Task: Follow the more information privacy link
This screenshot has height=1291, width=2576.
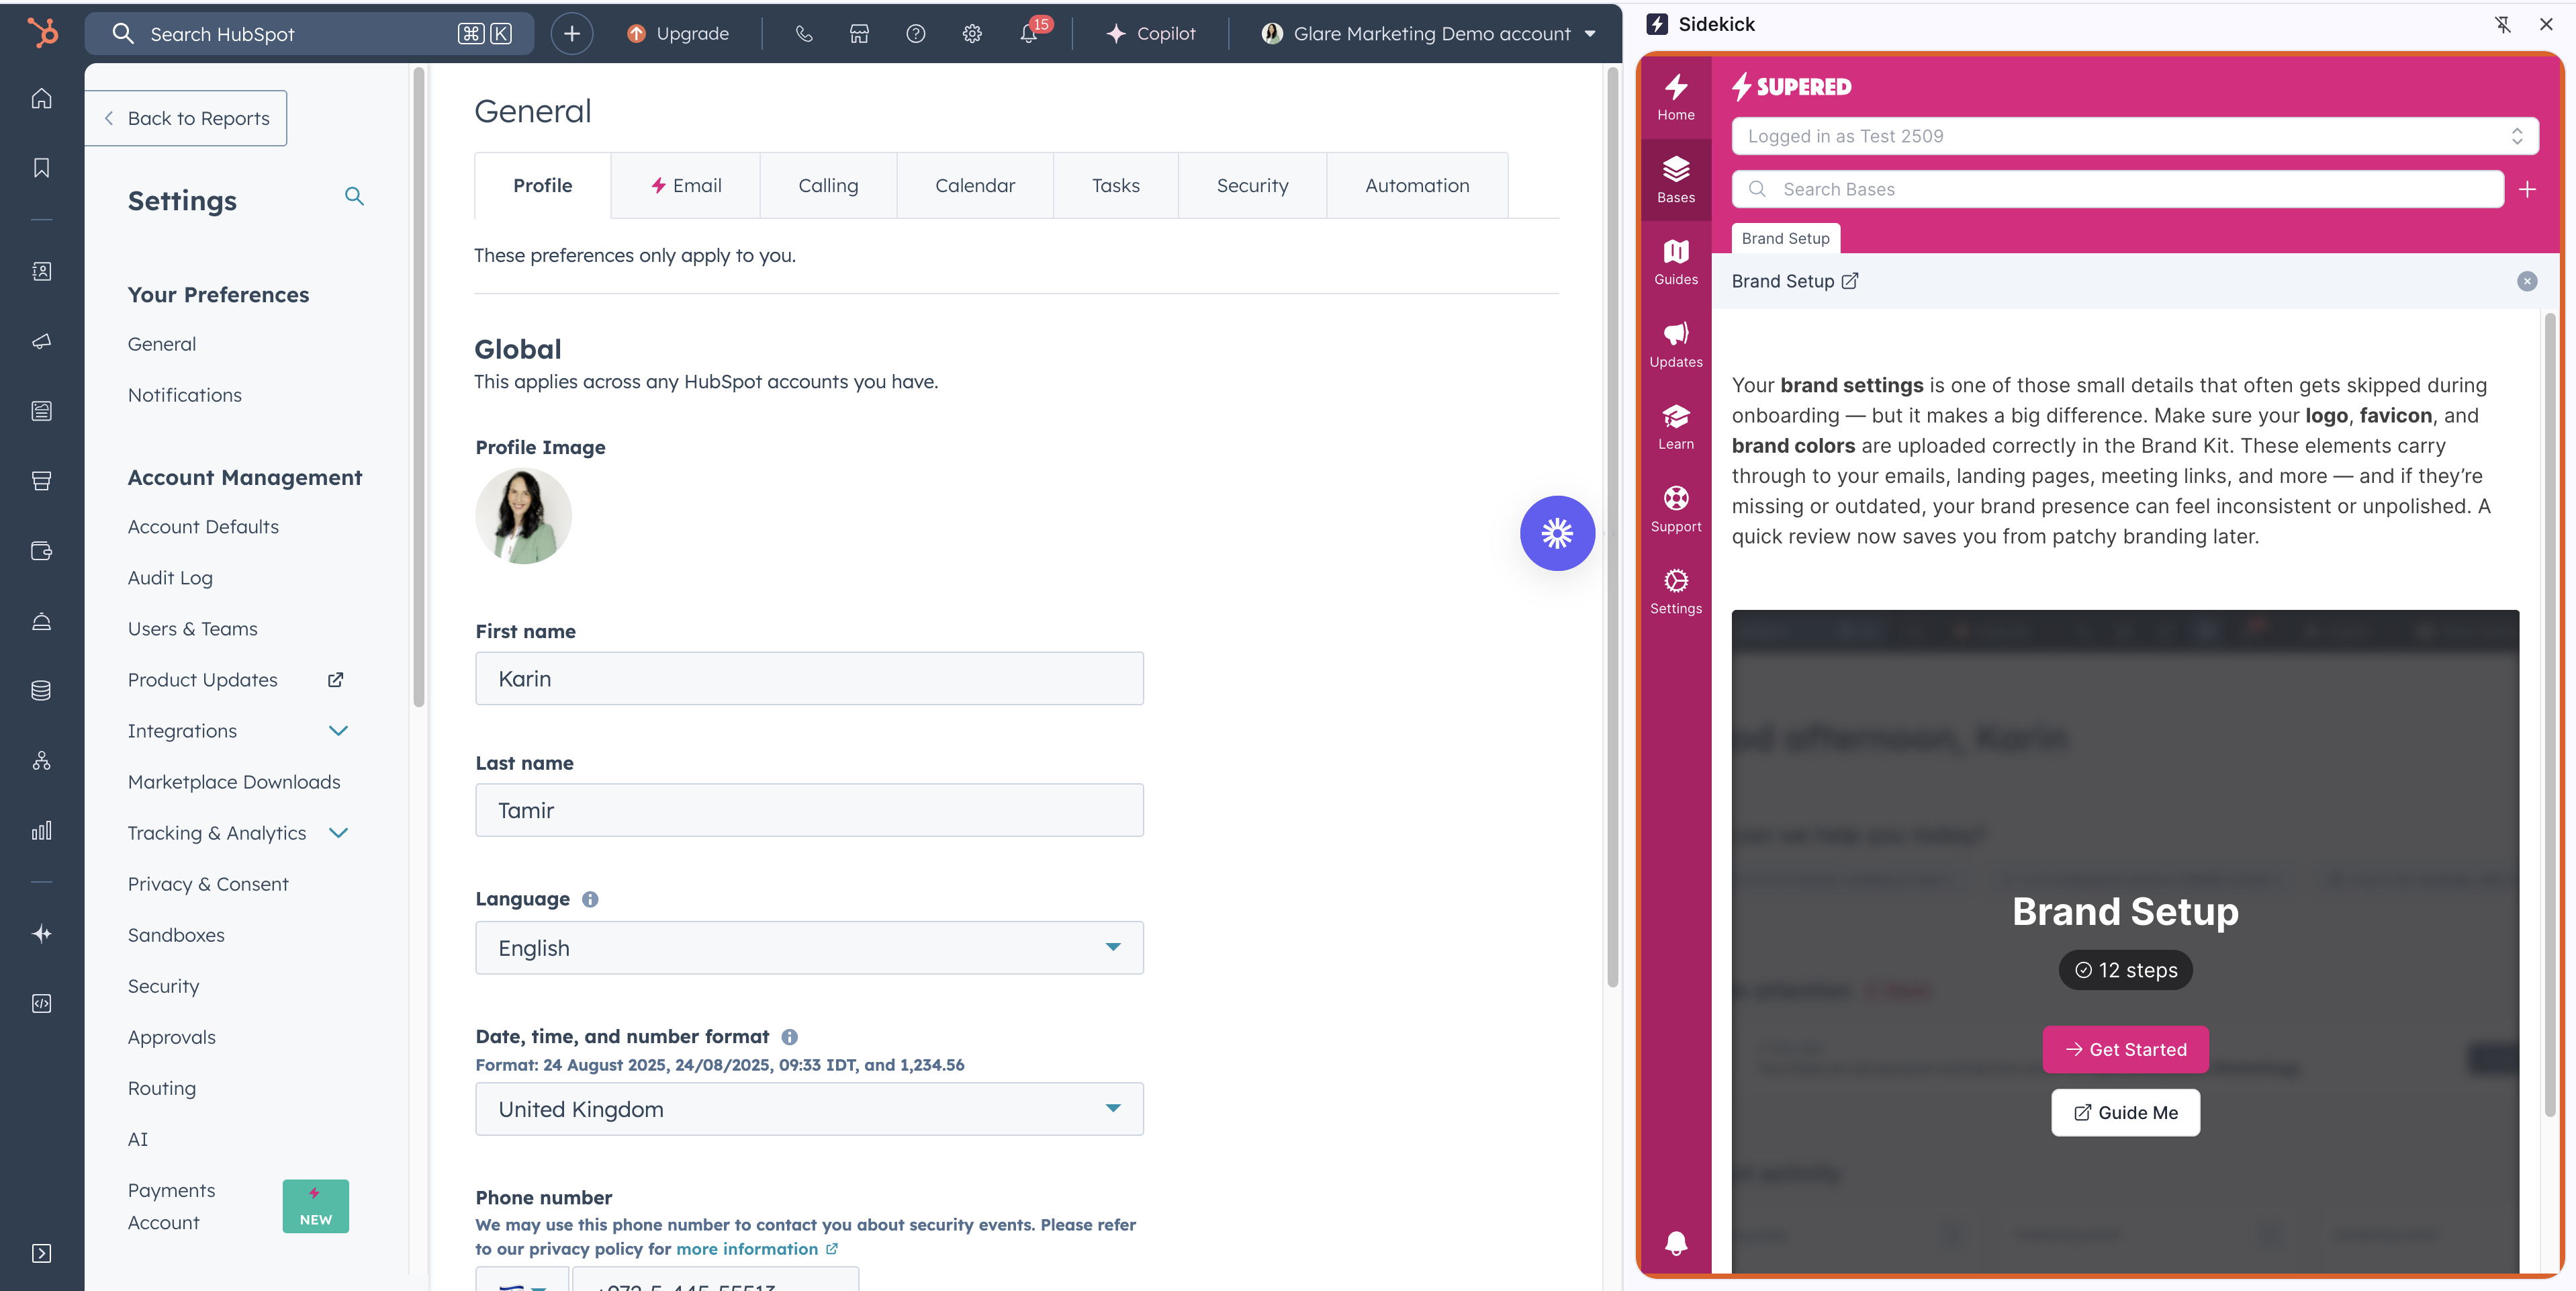Action: coord(756,1249)
